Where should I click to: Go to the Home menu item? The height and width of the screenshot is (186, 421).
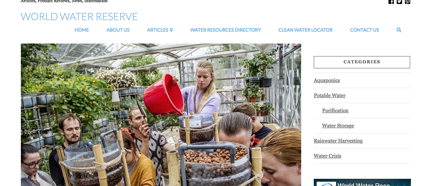coord(82,30)
